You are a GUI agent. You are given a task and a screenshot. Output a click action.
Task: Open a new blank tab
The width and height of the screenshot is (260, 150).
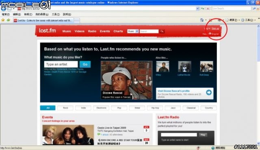click(77, 21)
